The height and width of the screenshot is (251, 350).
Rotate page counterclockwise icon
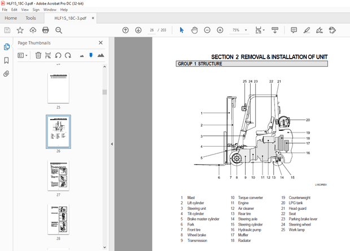(x=58, y=55)
